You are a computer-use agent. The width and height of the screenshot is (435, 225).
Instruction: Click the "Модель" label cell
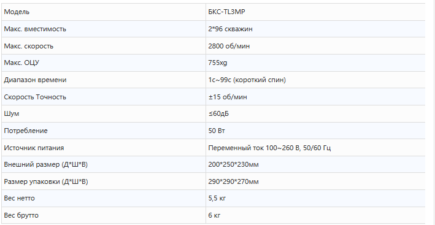(x=104, y=12)
